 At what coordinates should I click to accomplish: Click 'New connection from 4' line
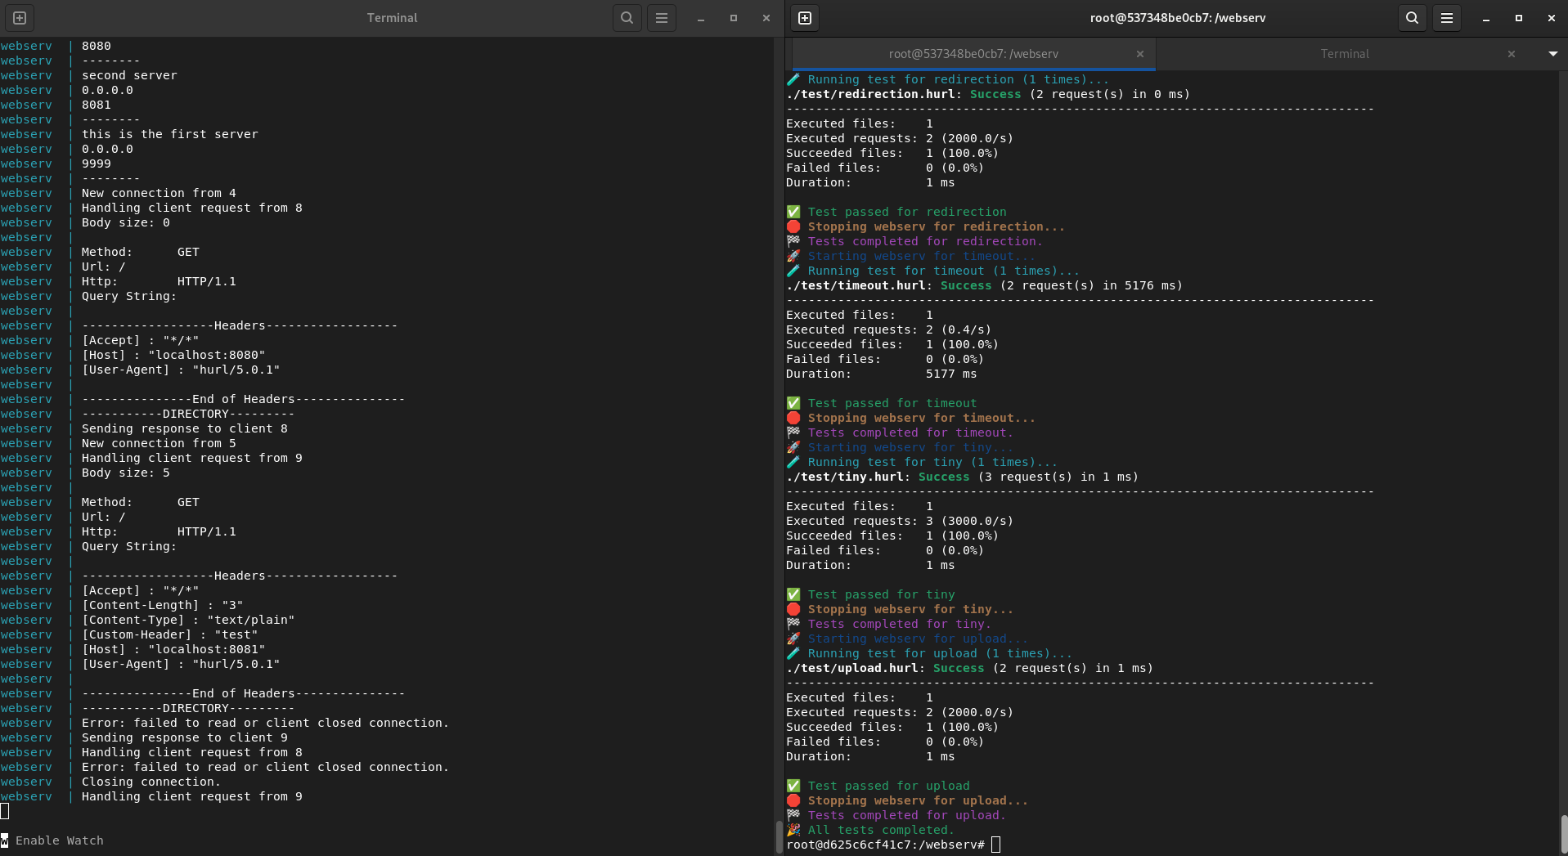click(159, 193)
